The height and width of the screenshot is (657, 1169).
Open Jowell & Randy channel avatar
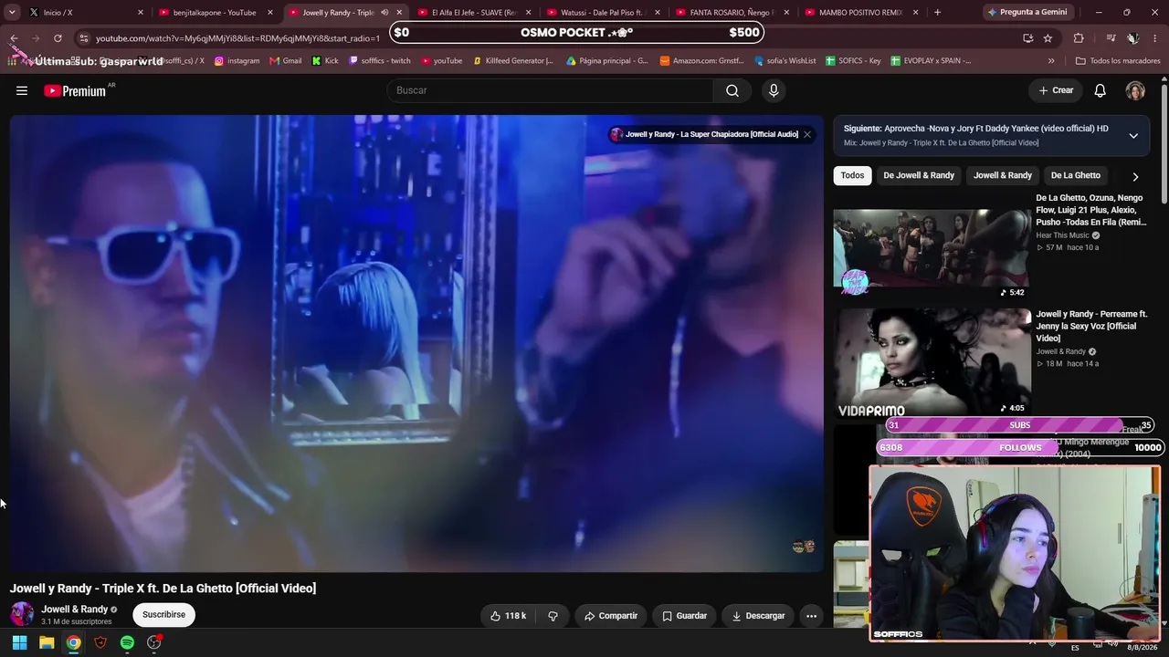22,614
